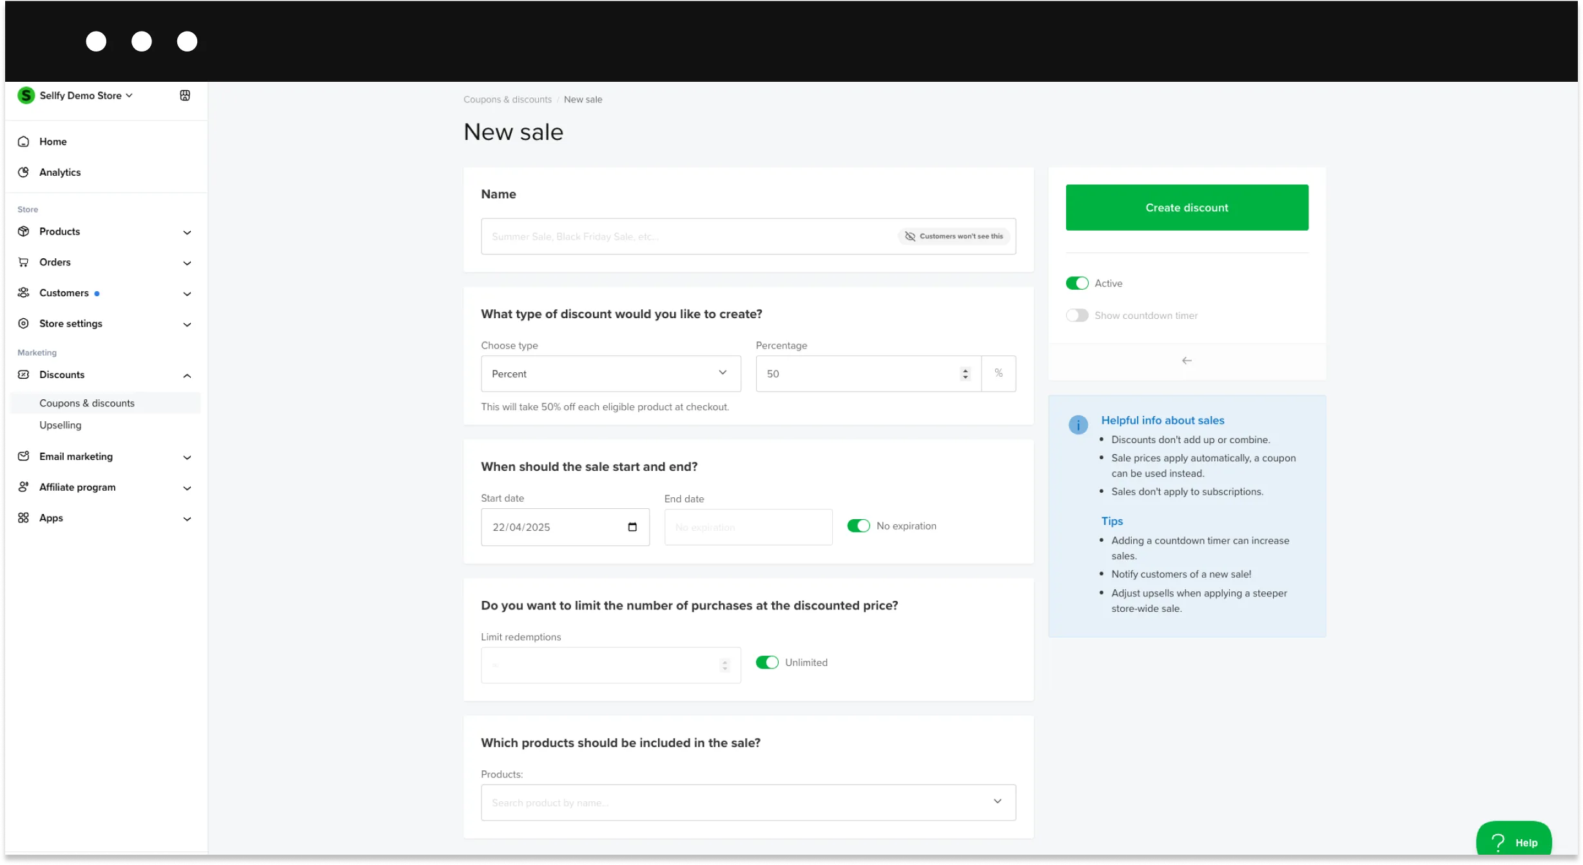Click the Limit redemptions input
The width and height of the screenshot is (1583, 865).
[610, 665]
